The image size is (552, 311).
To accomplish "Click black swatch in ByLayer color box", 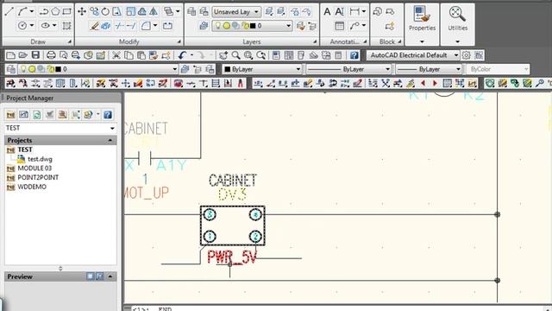I will [228, 69].
